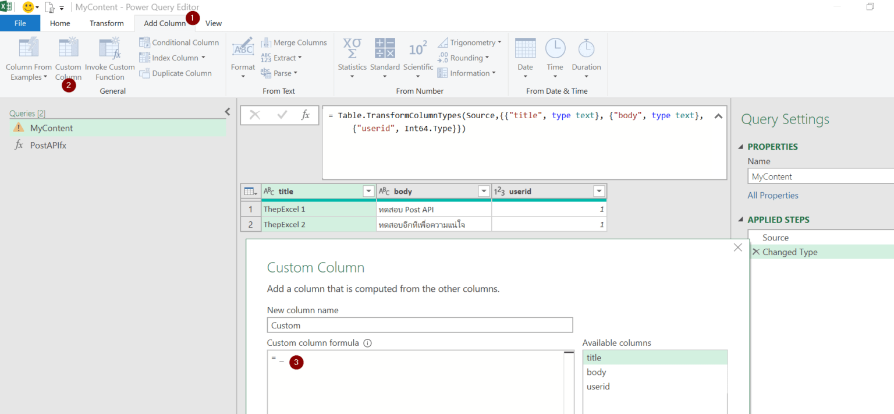
Task: Open the Duration stopwatch icon
Action: [586, 49]
